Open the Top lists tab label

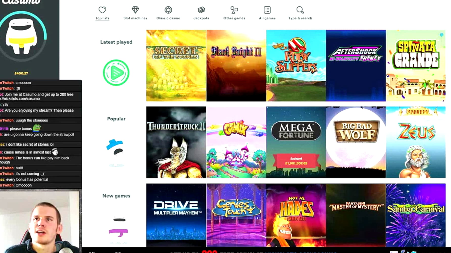click(x=102, y=18)
